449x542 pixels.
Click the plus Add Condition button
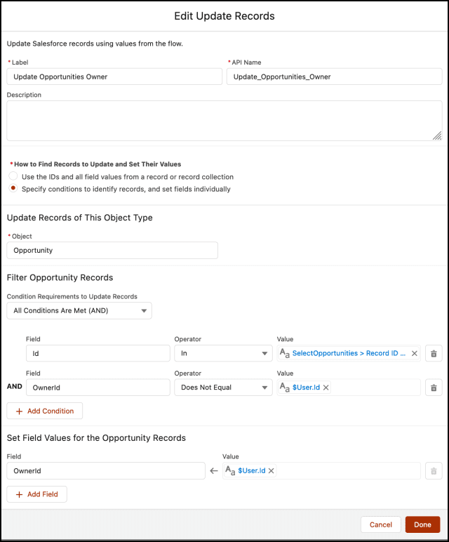(x=45, y=411)
